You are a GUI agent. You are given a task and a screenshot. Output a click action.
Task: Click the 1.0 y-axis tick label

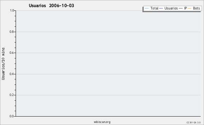point(12,10)
